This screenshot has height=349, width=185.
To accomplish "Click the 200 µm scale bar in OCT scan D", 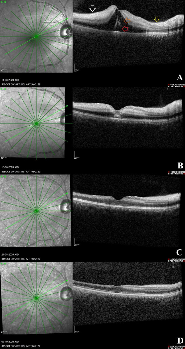I will (x=76, y=330).
